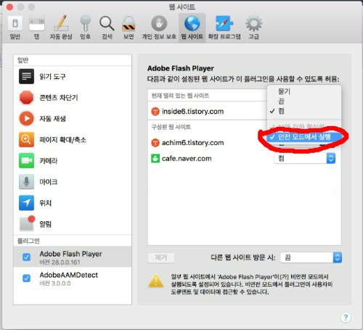The image size is (363, 330).
Task: Click the 제거 (Remove) button
Action: (x=161, y=257)
